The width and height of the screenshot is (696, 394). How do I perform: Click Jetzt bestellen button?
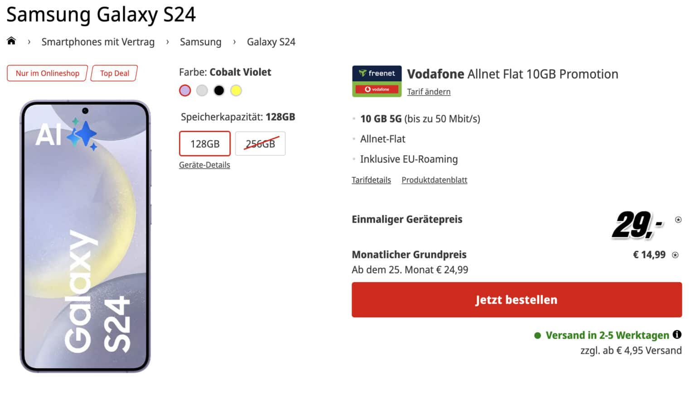pyautogui.click(x=517, y=300)
